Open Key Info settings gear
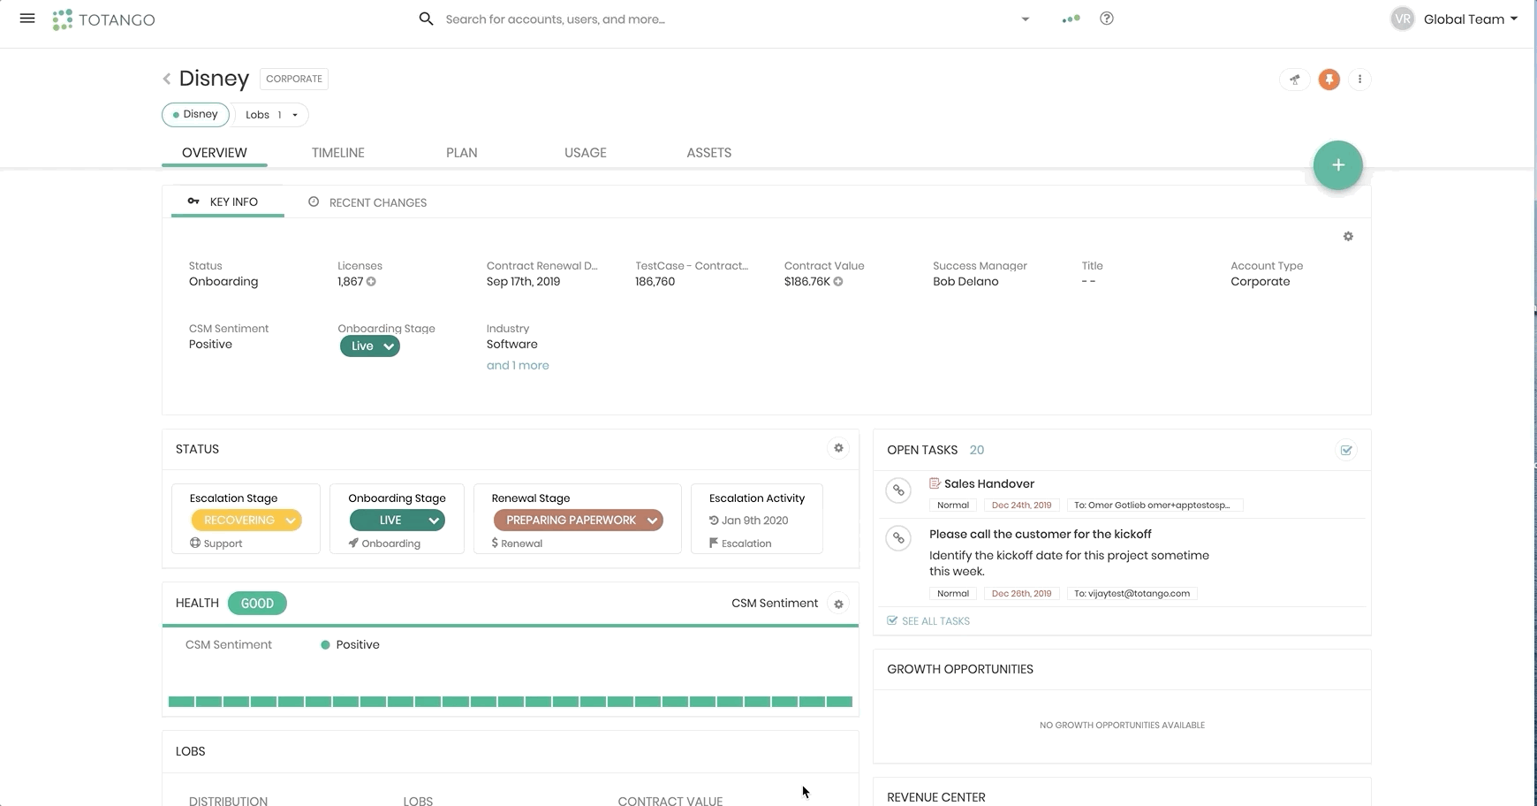The height and width of the screenshot is (806, 1537). (x=1348, y=236)
